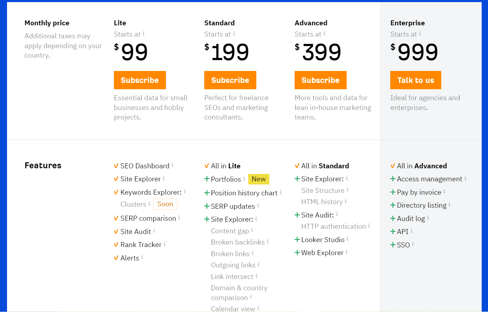Click the Web Explorer feature item

[x=322, y=253]
